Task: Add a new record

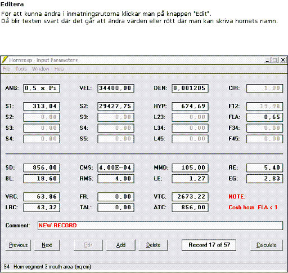Action: (x=121, y=245)
